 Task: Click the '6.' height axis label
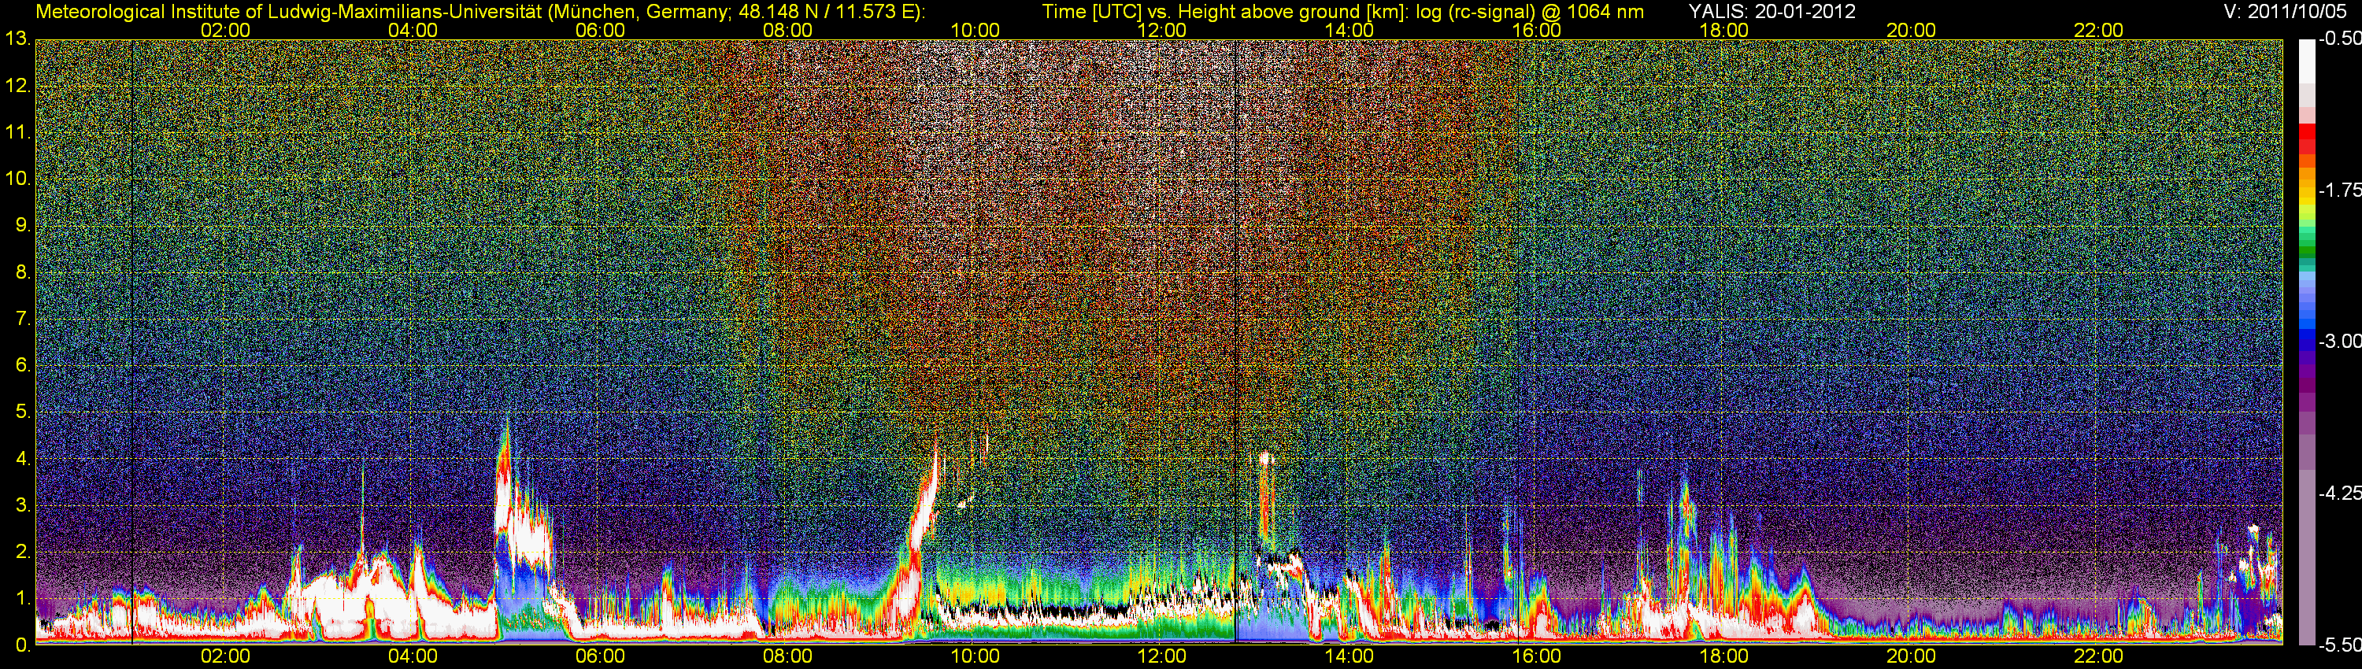coord(23,366)
